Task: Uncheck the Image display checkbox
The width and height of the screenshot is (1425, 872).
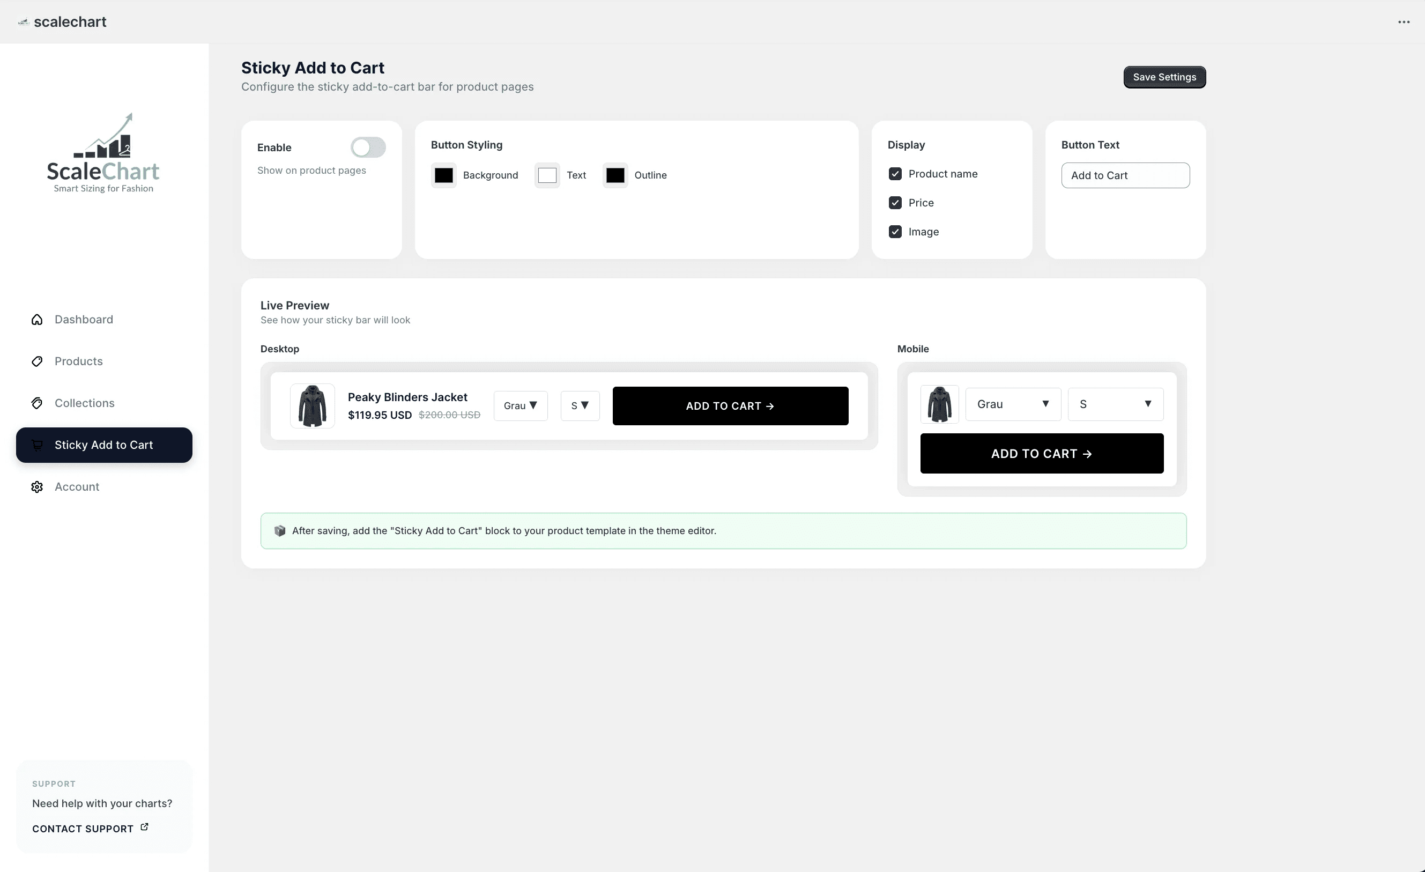Action: pyautogui.click(x=895, y=232)
